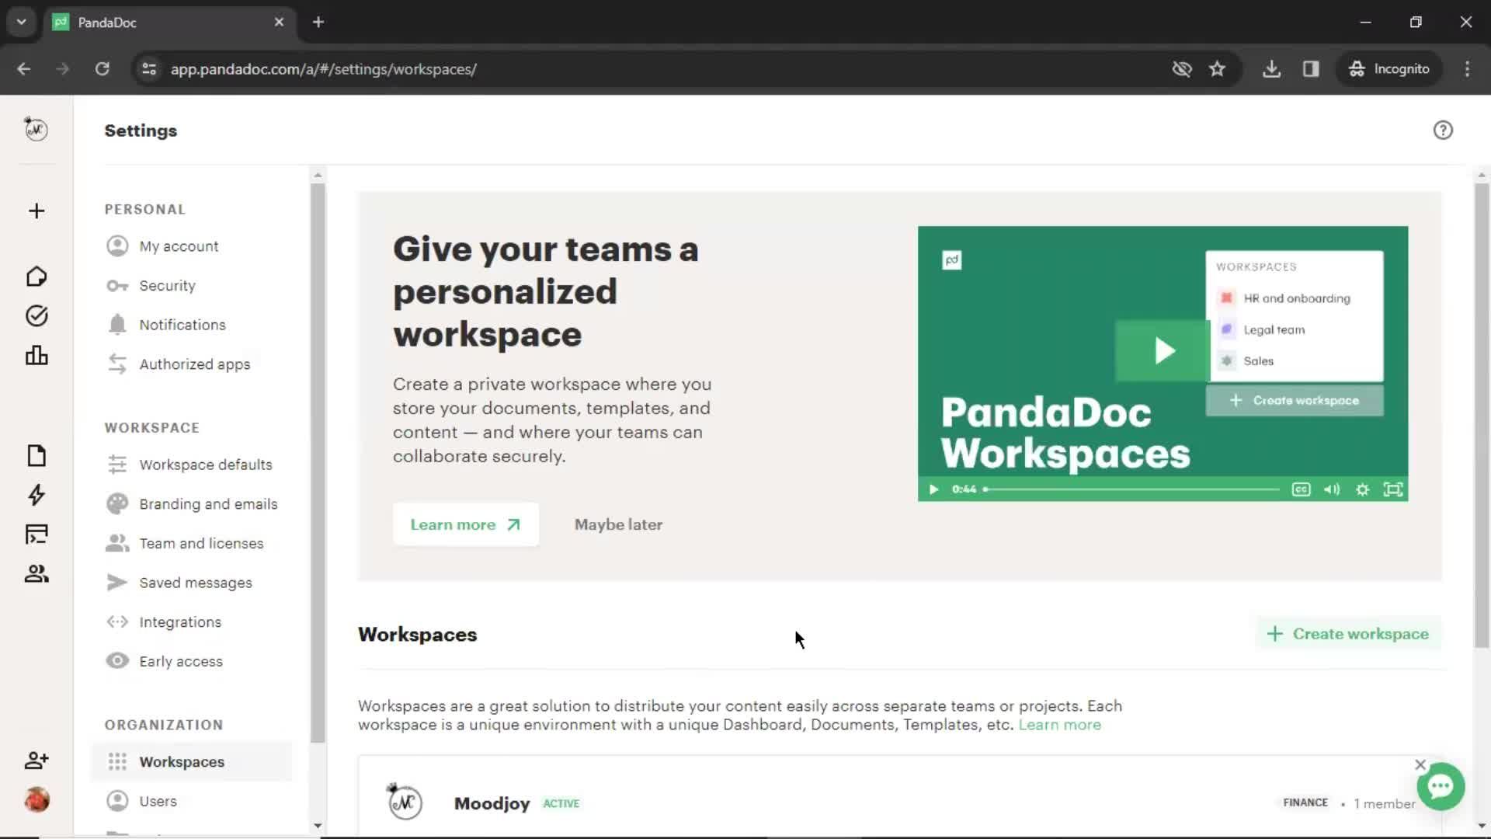Select the Notifications bell icon

coord(116,324)
